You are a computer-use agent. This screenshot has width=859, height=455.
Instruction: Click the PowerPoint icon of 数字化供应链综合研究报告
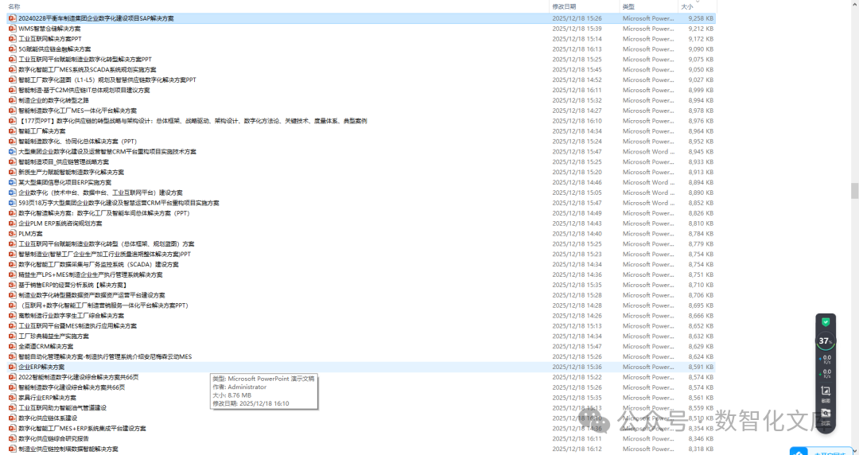point(13,438)
